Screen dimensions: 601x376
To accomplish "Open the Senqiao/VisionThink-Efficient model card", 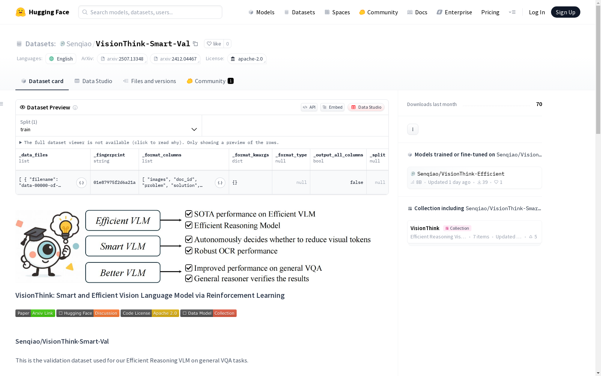I will coord(474,178).
